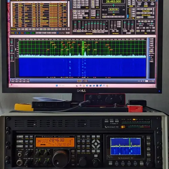The height and width of the screenshot is (169, 169).
Task: Click the spot list vertical scrollbar
Action: tap(69, 14)
